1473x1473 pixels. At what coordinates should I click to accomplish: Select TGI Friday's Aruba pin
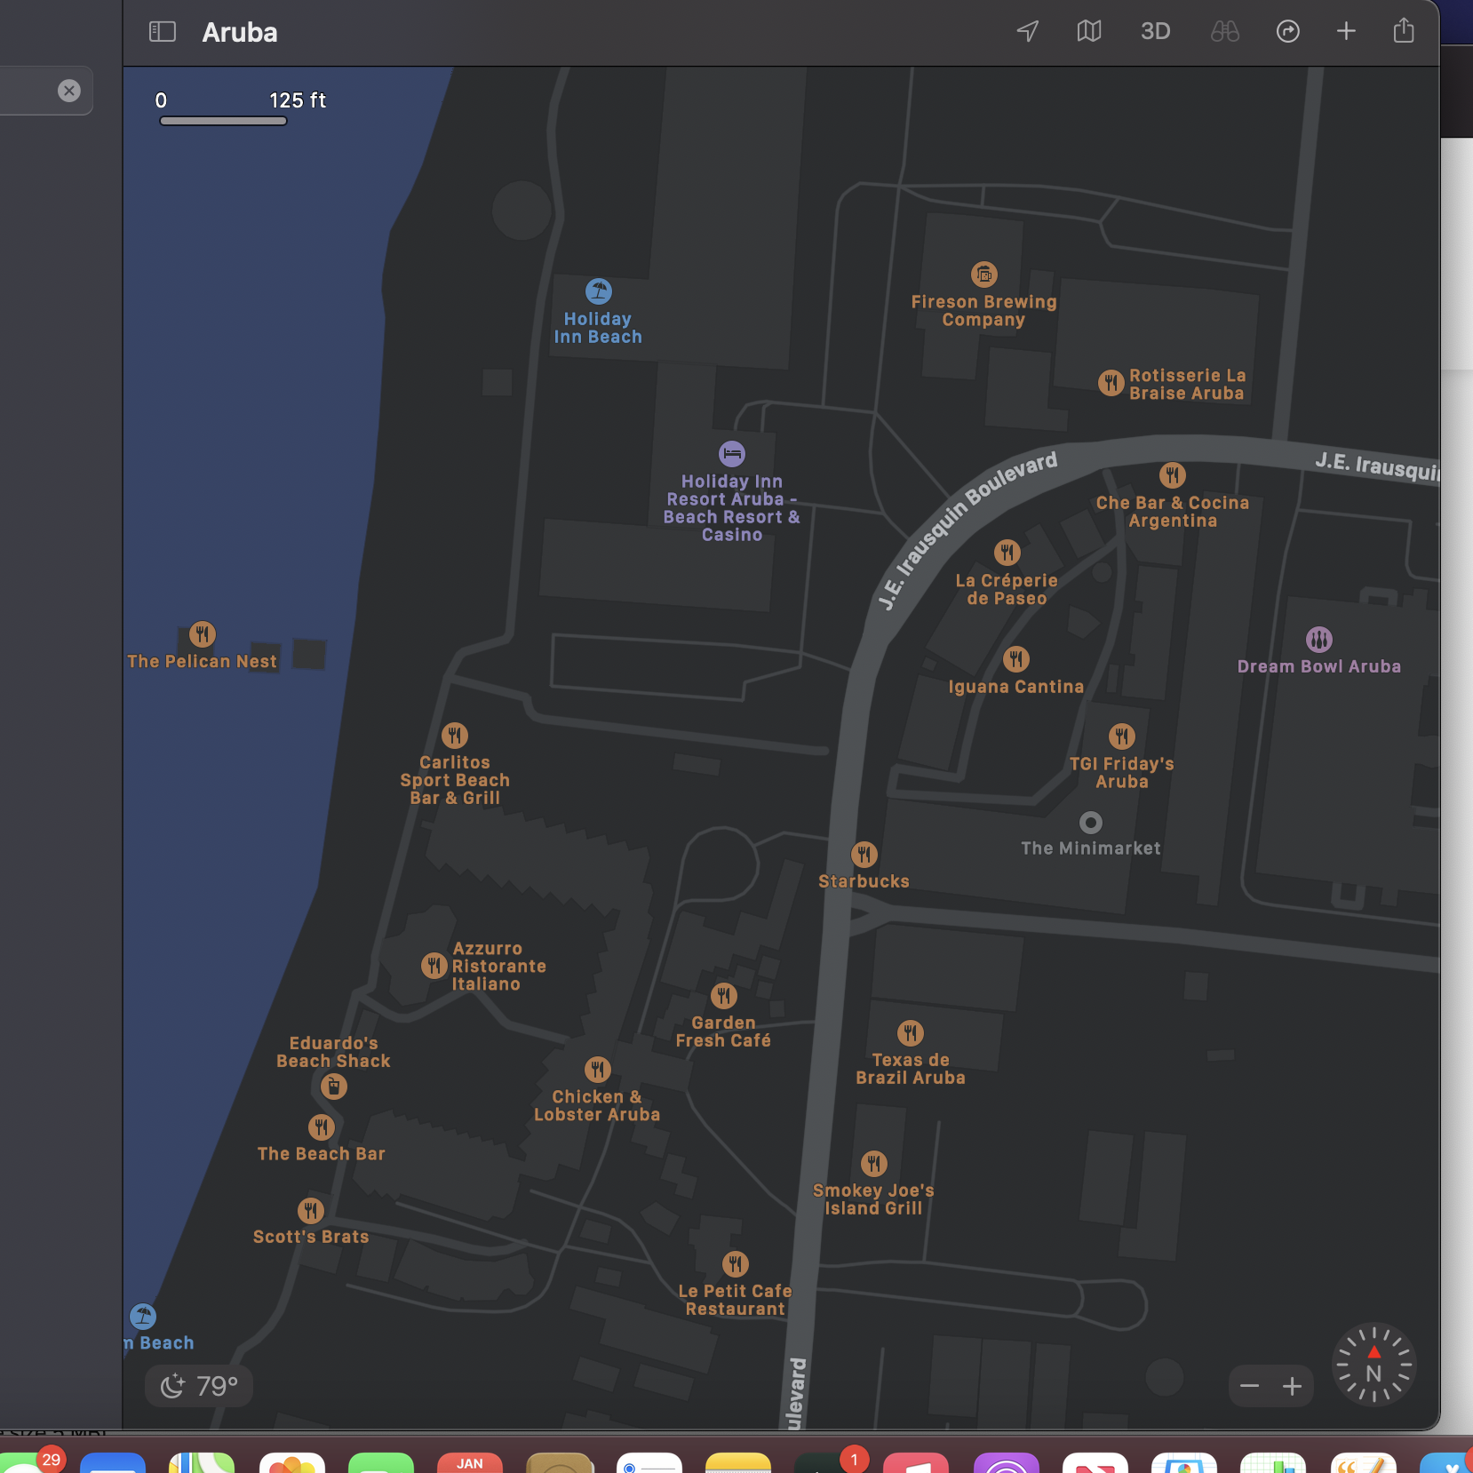tap(1122, 736)
